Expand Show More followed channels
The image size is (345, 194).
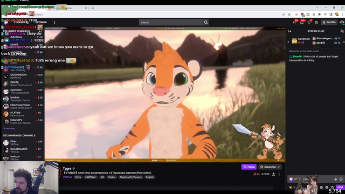pyautogui.click(x=9, y=128)
